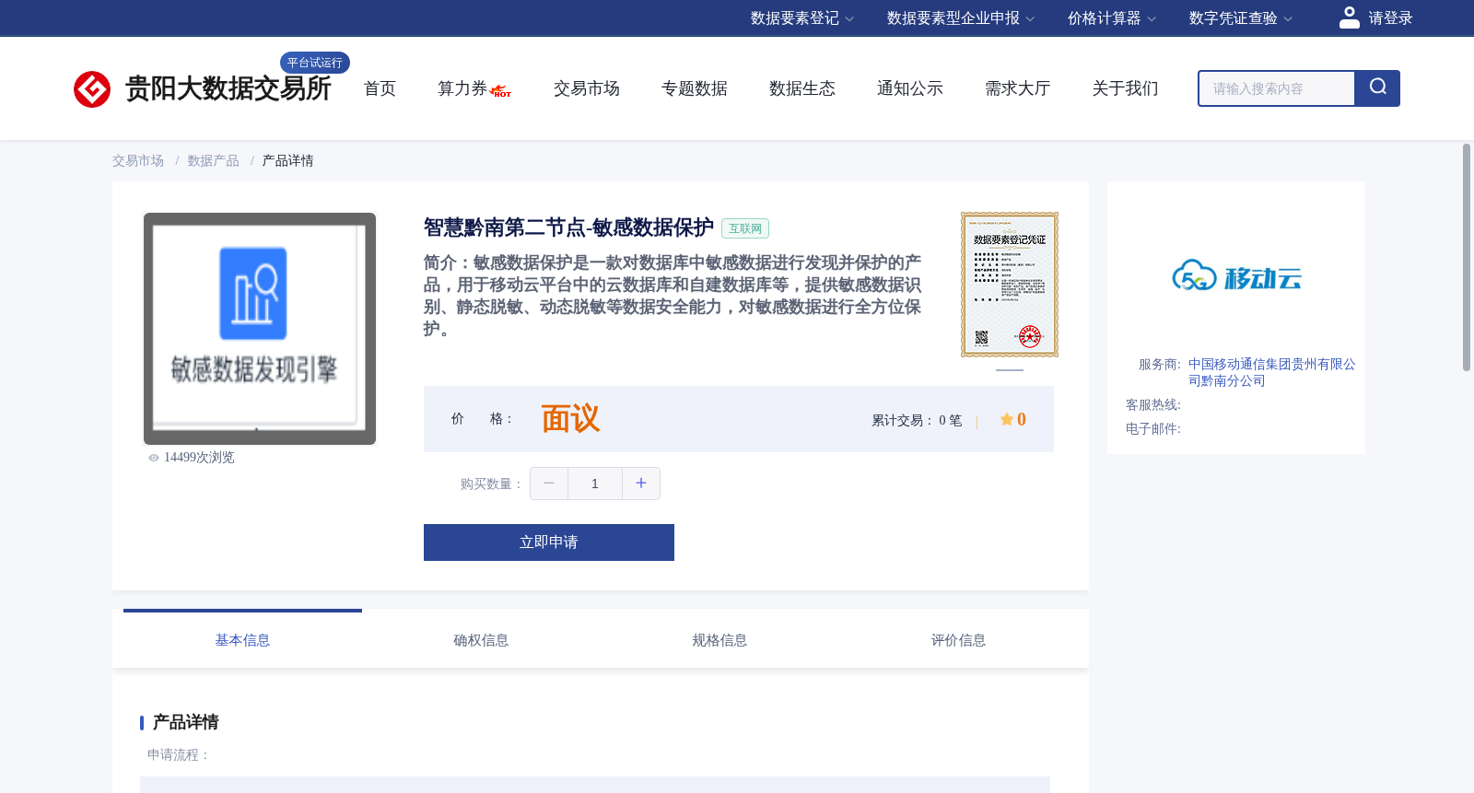Click the product title 智慧黔南第二节点-敏感数据保护
Viewport: 1474px width, 793px height.
point(568,227)
